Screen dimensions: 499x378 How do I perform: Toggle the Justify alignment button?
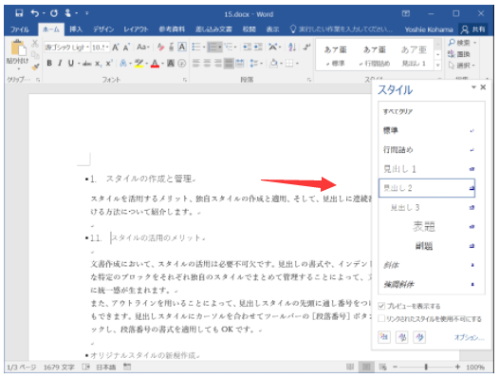(x=229, y=63)
